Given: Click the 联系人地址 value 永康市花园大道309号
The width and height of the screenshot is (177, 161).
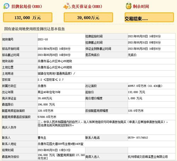Looking at the screenshot, I should click(61, 144).
